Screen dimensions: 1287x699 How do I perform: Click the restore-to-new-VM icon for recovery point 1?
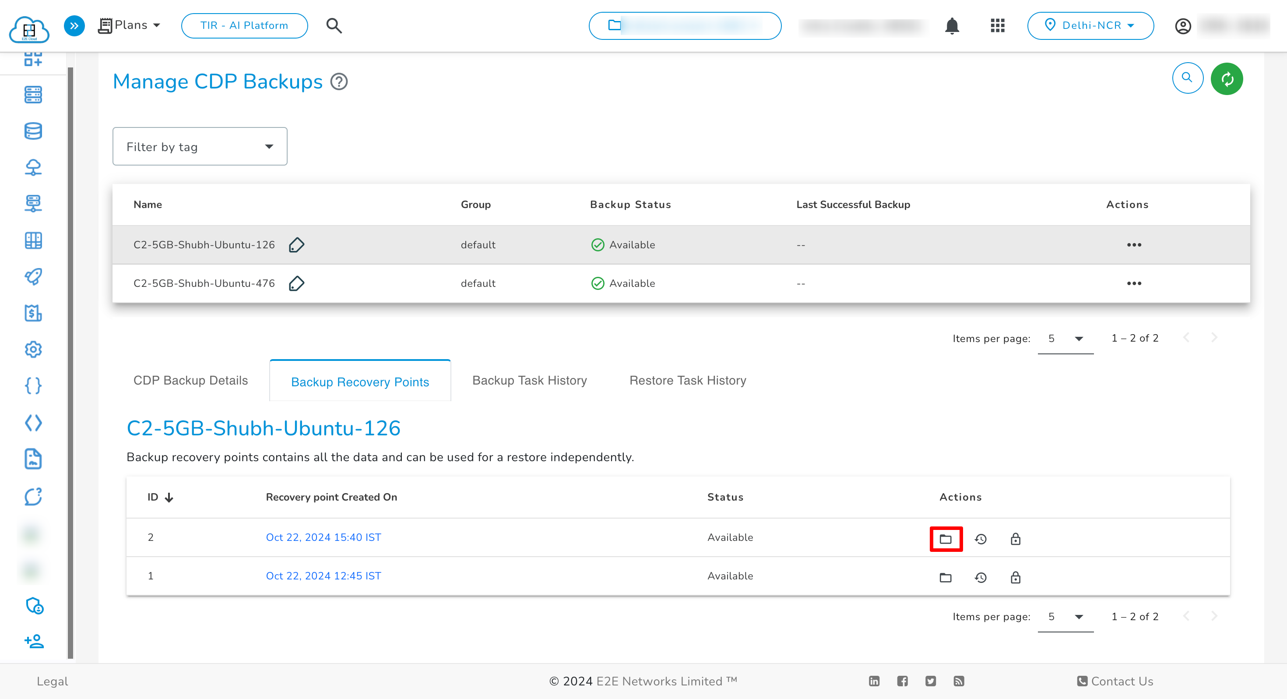945,577
